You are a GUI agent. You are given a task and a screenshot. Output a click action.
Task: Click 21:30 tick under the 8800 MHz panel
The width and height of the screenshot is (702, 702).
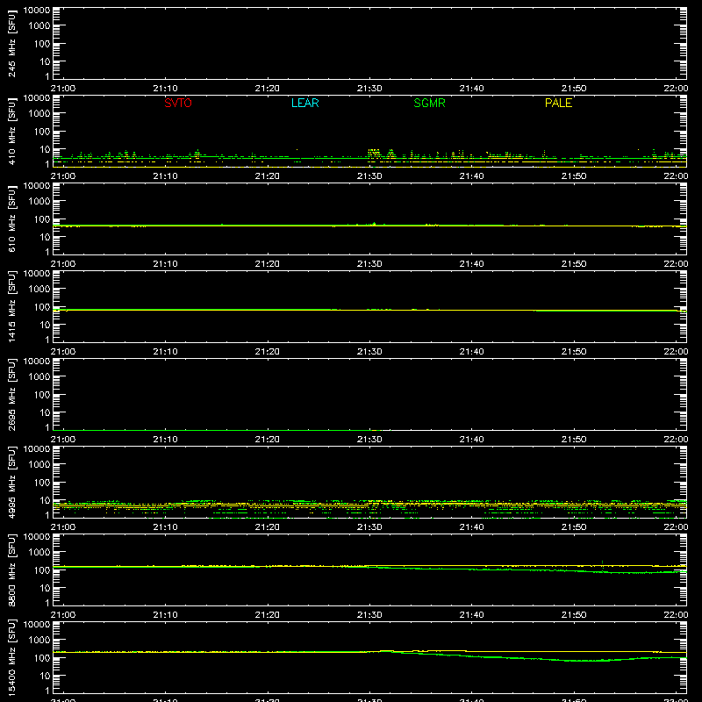[x=369, y=615]
